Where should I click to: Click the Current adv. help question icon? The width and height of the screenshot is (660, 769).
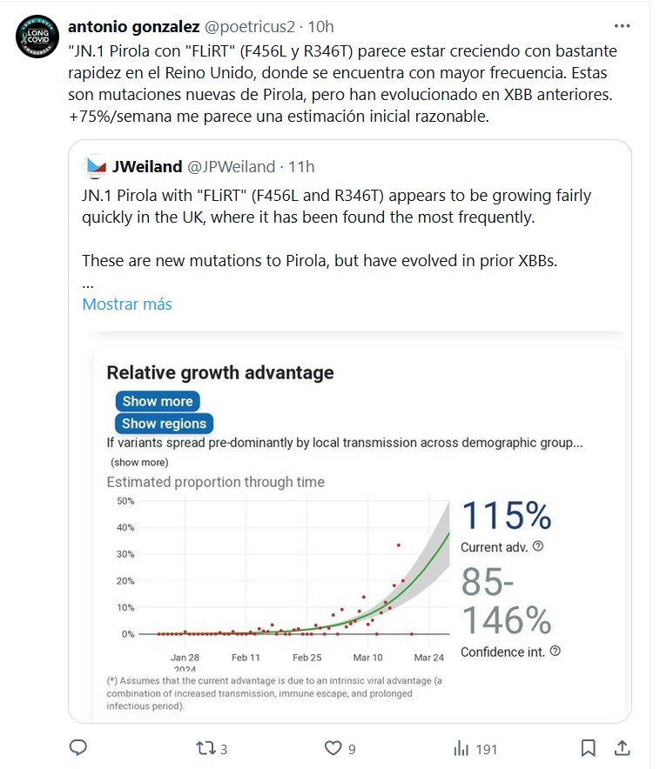click(537, 546)
